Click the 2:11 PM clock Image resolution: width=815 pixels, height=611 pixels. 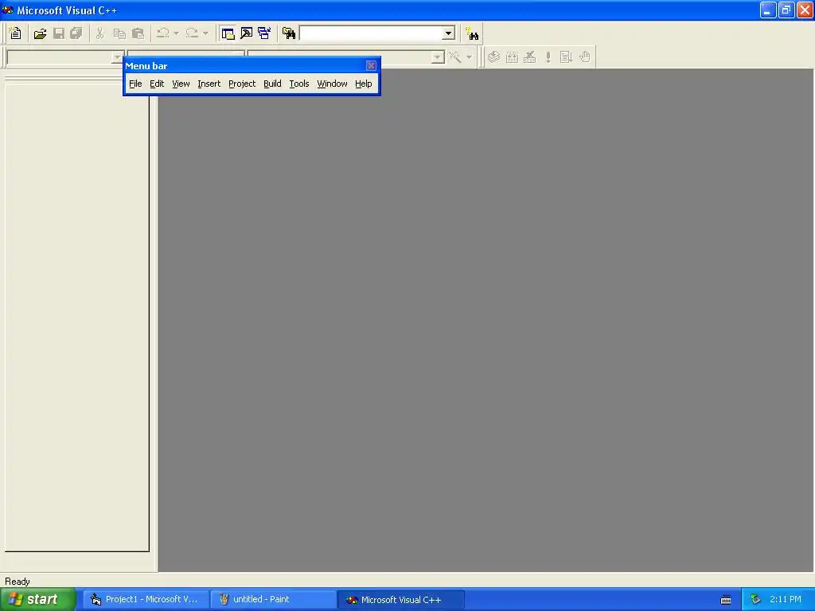(x=786, y=599)
